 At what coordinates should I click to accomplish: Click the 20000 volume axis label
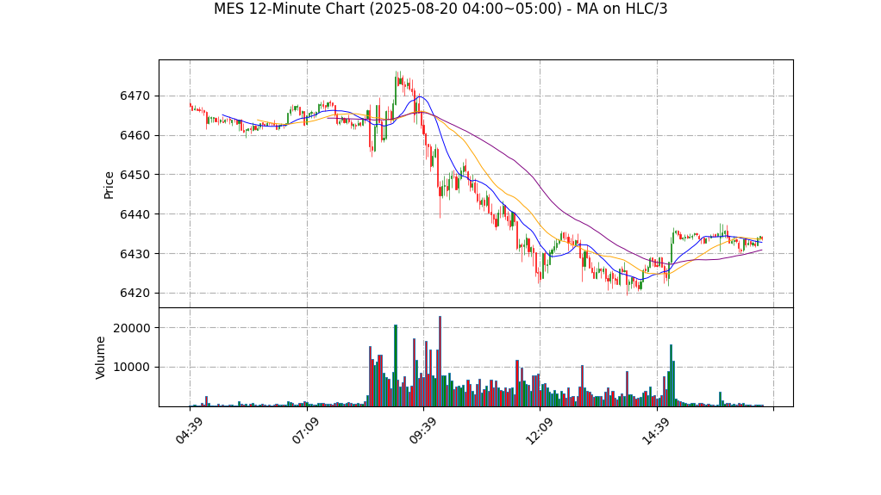132,328
